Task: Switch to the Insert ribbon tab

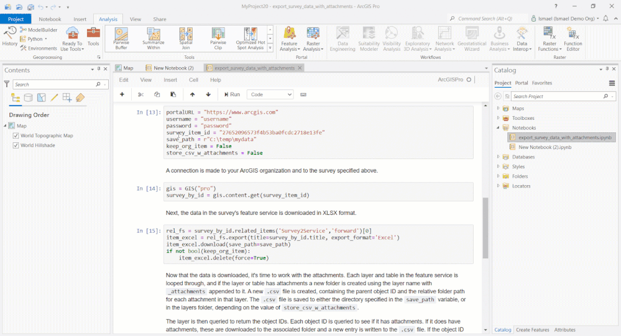Action: 80,19
